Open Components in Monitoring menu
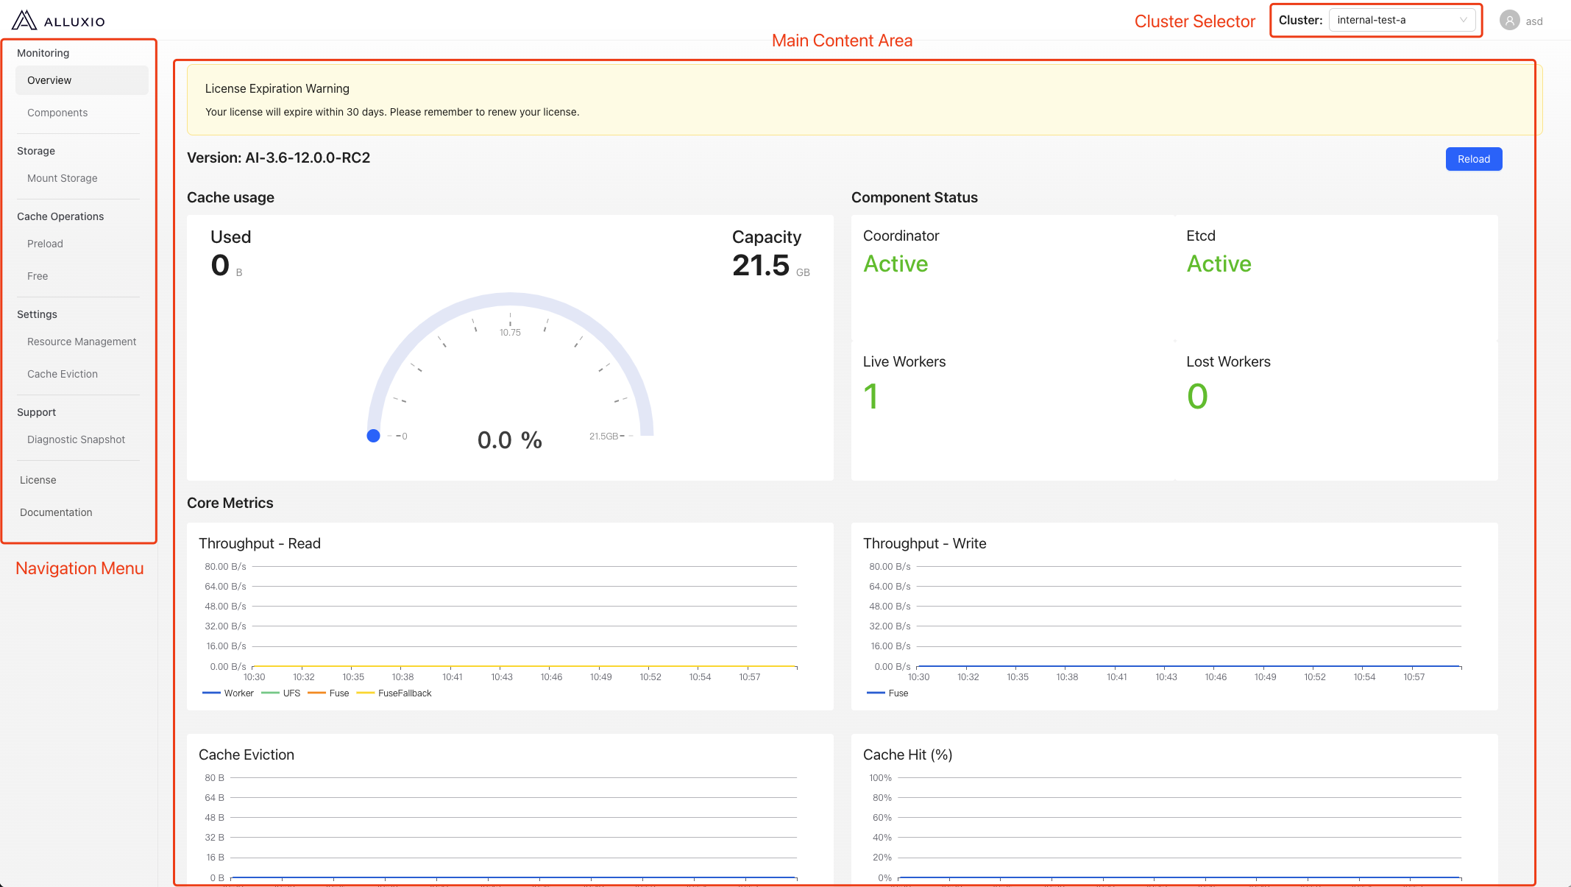 57,113
